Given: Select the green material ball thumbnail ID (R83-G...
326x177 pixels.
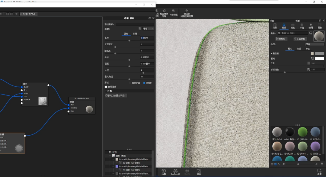Looking at the screenshot, I should point(302,132).
